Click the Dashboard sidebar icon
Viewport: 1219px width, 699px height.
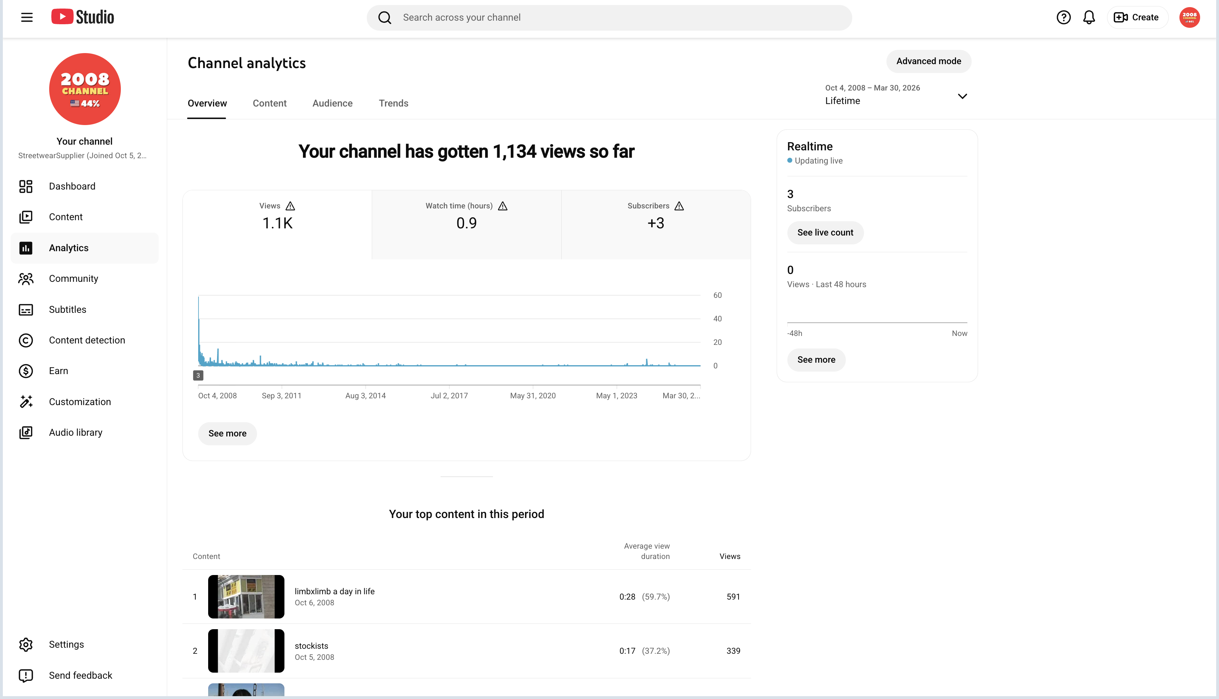(26, 186)
